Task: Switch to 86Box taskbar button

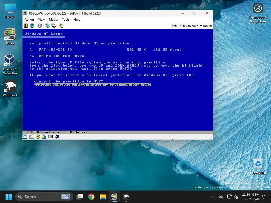Action: point(114,197)
